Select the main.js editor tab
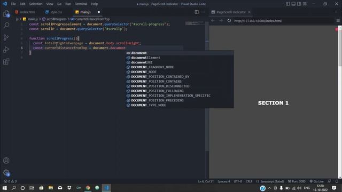342x192 pixels. [x=85, y=12]
